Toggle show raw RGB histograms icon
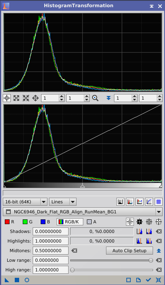165x285 pixels. (x=130, y=202)
